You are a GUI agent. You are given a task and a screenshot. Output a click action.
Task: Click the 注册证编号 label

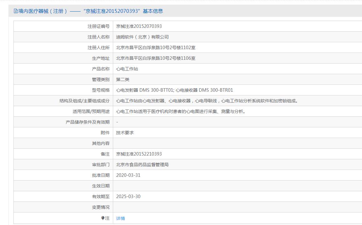pyautogui.click(x=98, y=26)
